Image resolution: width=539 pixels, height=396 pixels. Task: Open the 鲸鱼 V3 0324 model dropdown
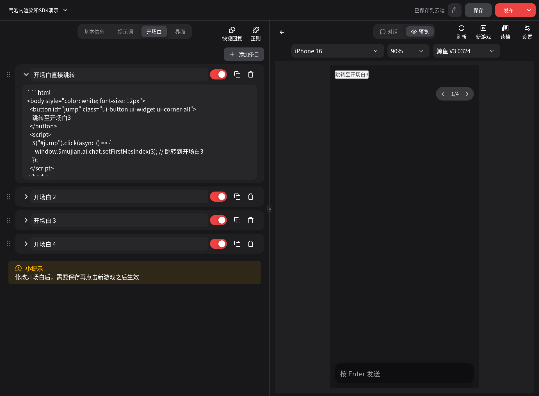(x=466, y=51)
